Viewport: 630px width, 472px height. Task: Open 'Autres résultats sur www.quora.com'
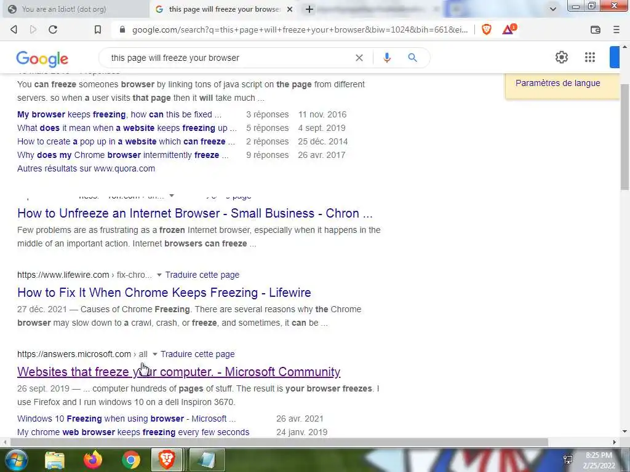(86, 168)
